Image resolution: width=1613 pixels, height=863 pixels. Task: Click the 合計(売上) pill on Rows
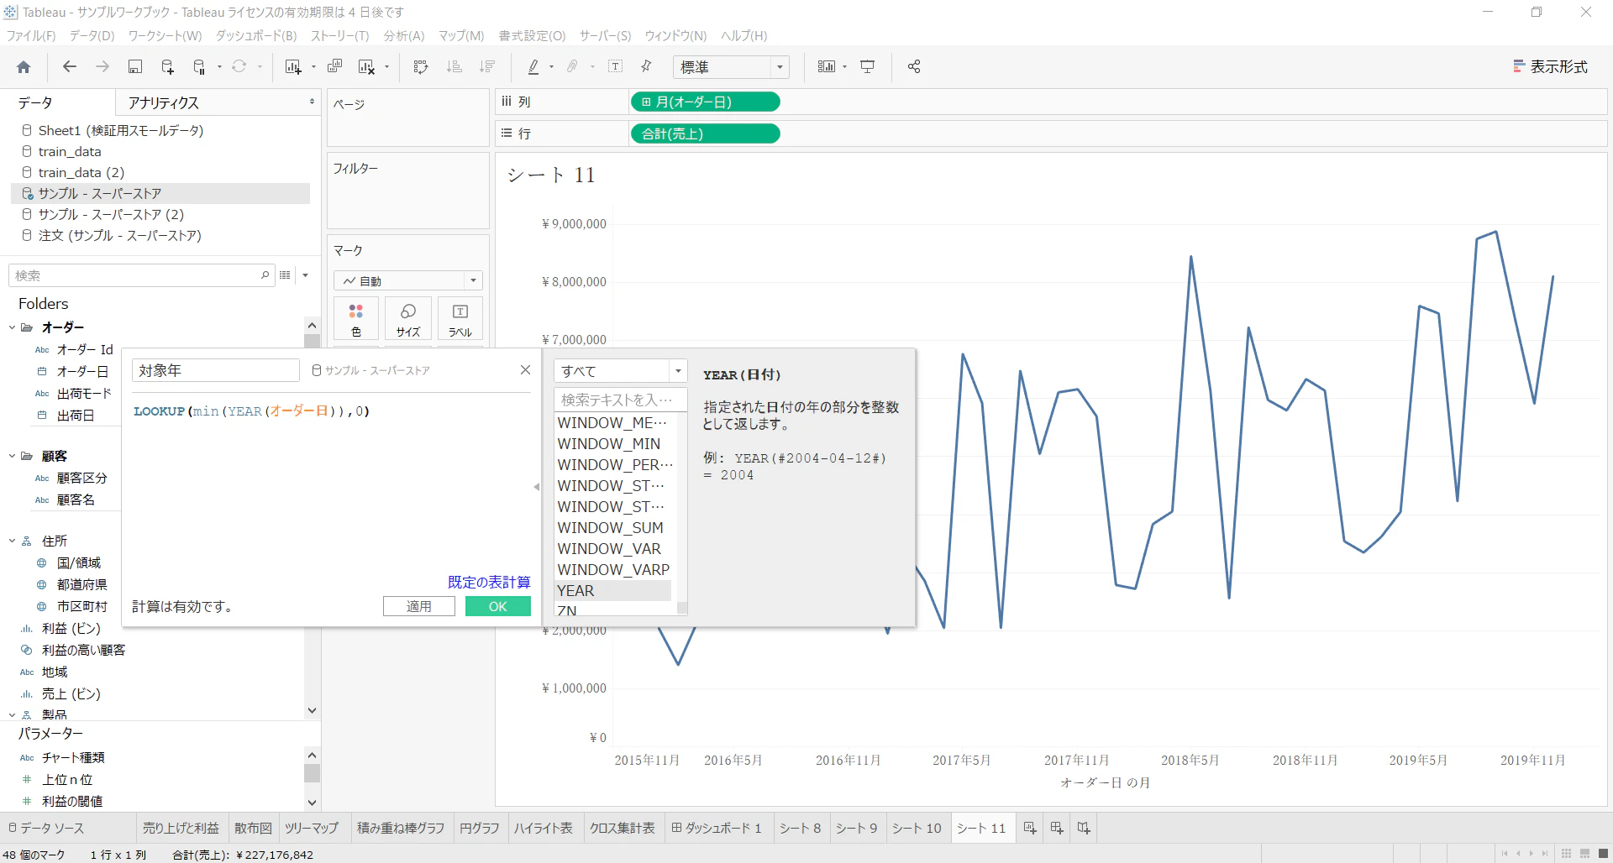(x=705, y=134)
